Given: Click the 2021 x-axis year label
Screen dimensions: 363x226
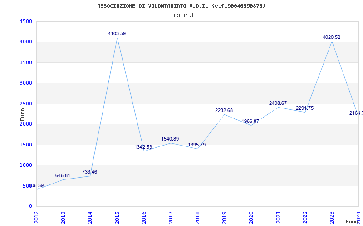Looking at the screenshot, I should [x=278, y=218].
